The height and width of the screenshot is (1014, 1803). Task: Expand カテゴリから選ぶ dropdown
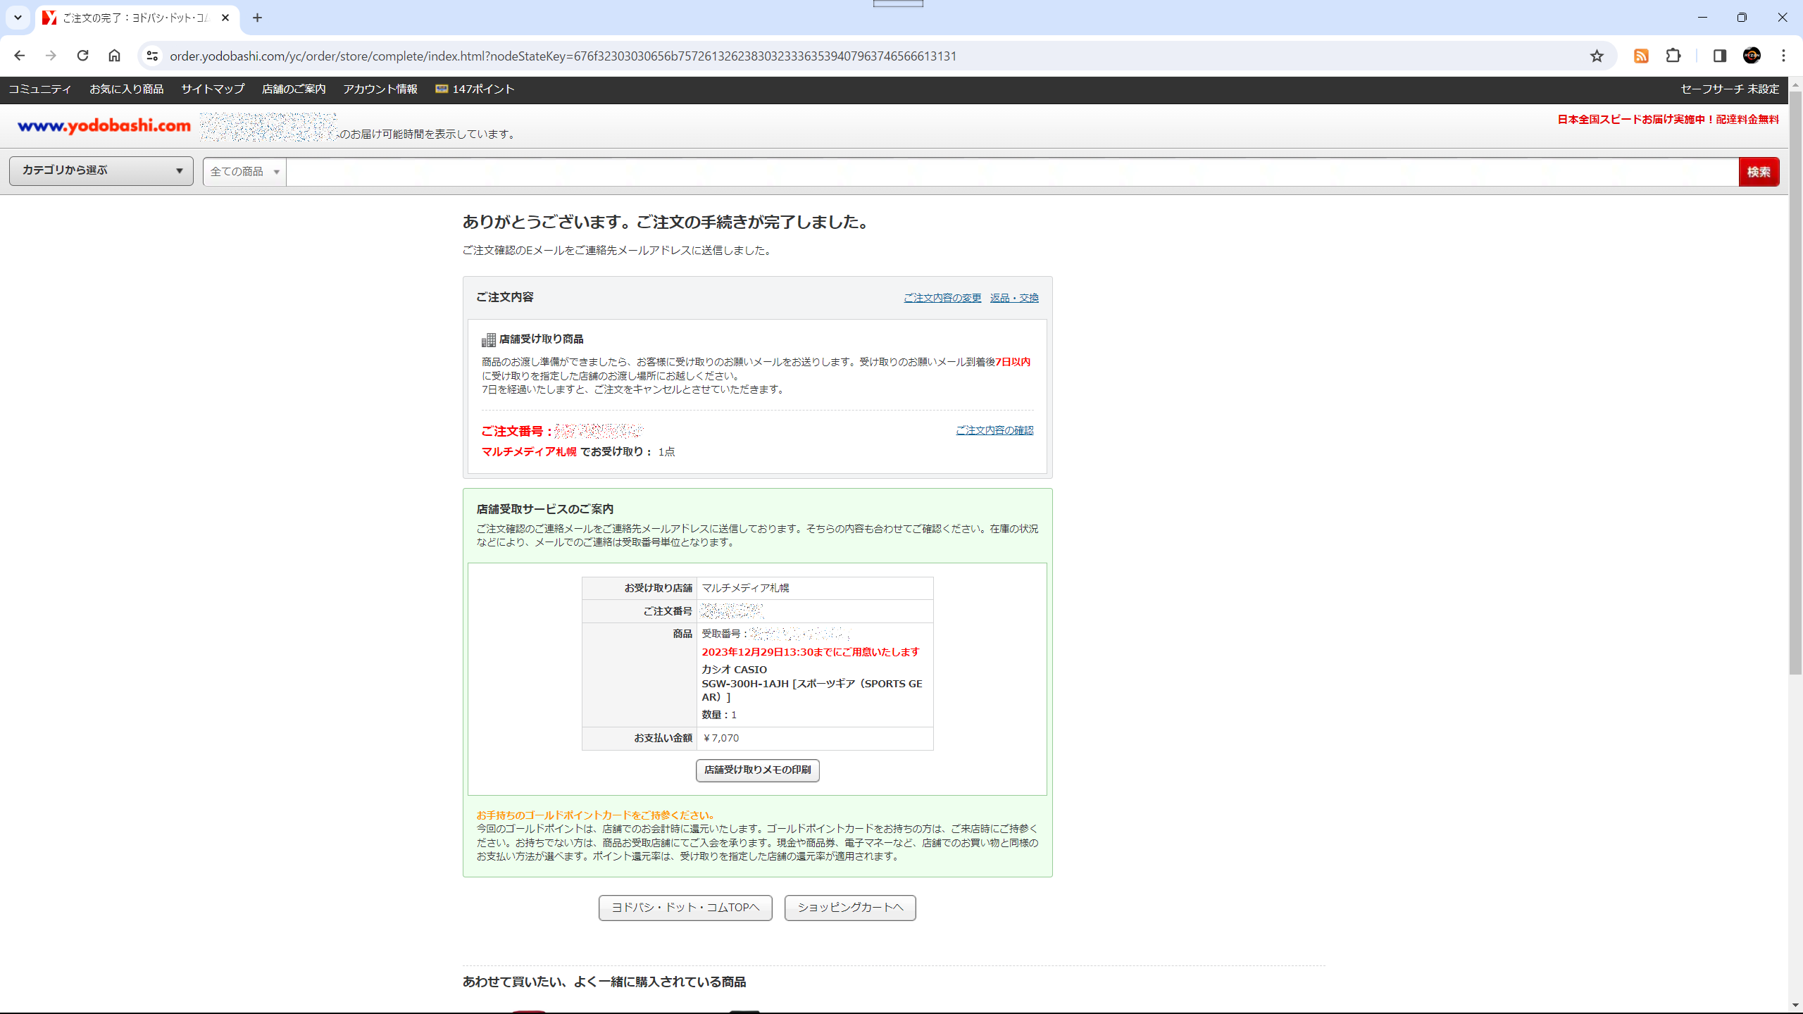coord(101,171)
